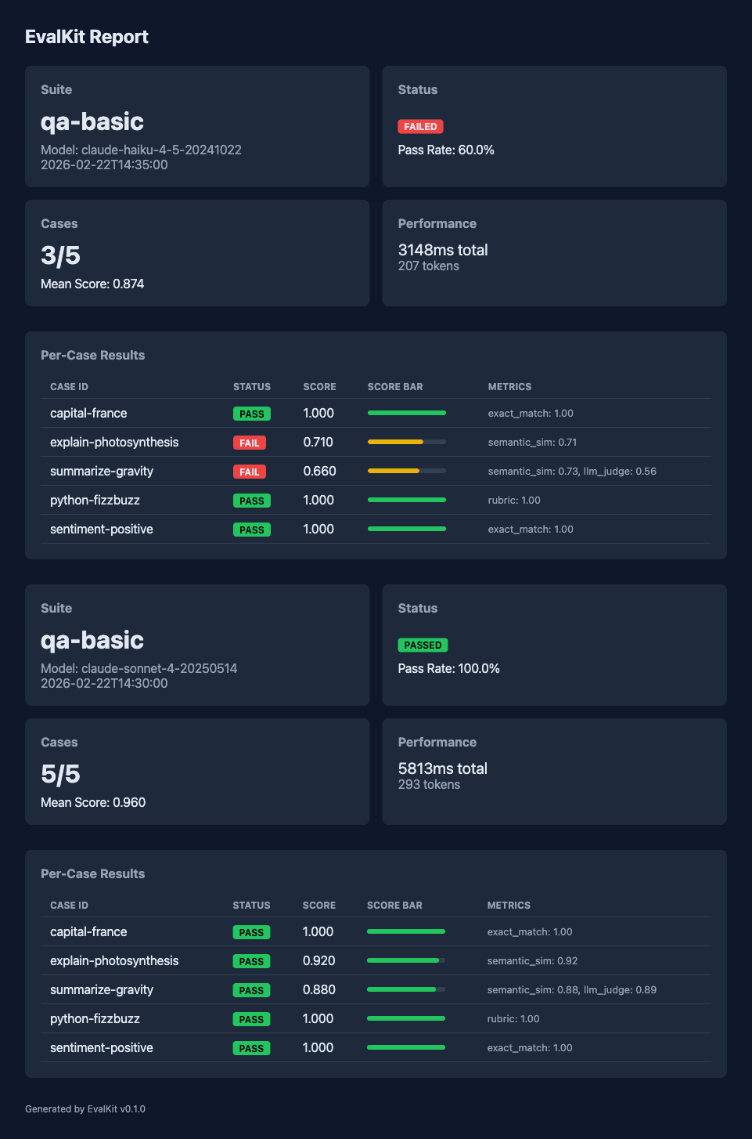Click the green PASSED status badge
The height and width of the screenshot is (1139, 752).
point(423,645)
